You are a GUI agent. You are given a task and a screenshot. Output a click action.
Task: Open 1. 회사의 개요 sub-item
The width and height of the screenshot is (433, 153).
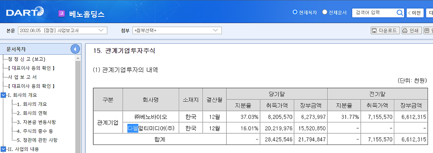coord(32,104)
